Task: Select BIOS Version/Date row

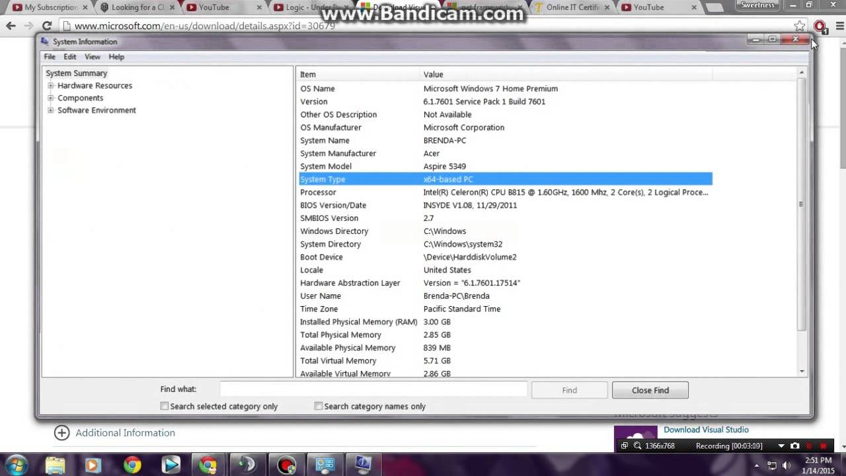Action: pyautogui.click(x=505, y=205)
